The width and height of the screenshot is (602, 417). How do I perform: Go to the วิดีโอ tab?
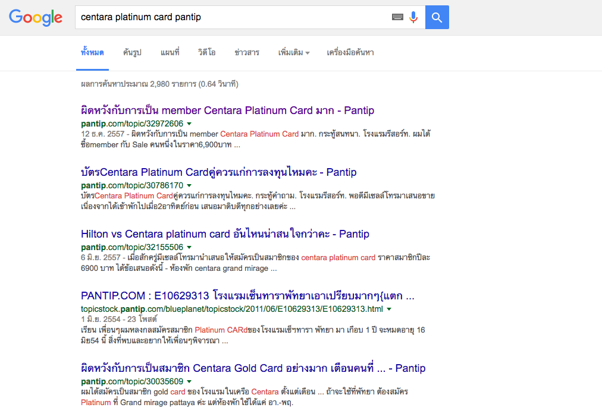tap(206, 52)
